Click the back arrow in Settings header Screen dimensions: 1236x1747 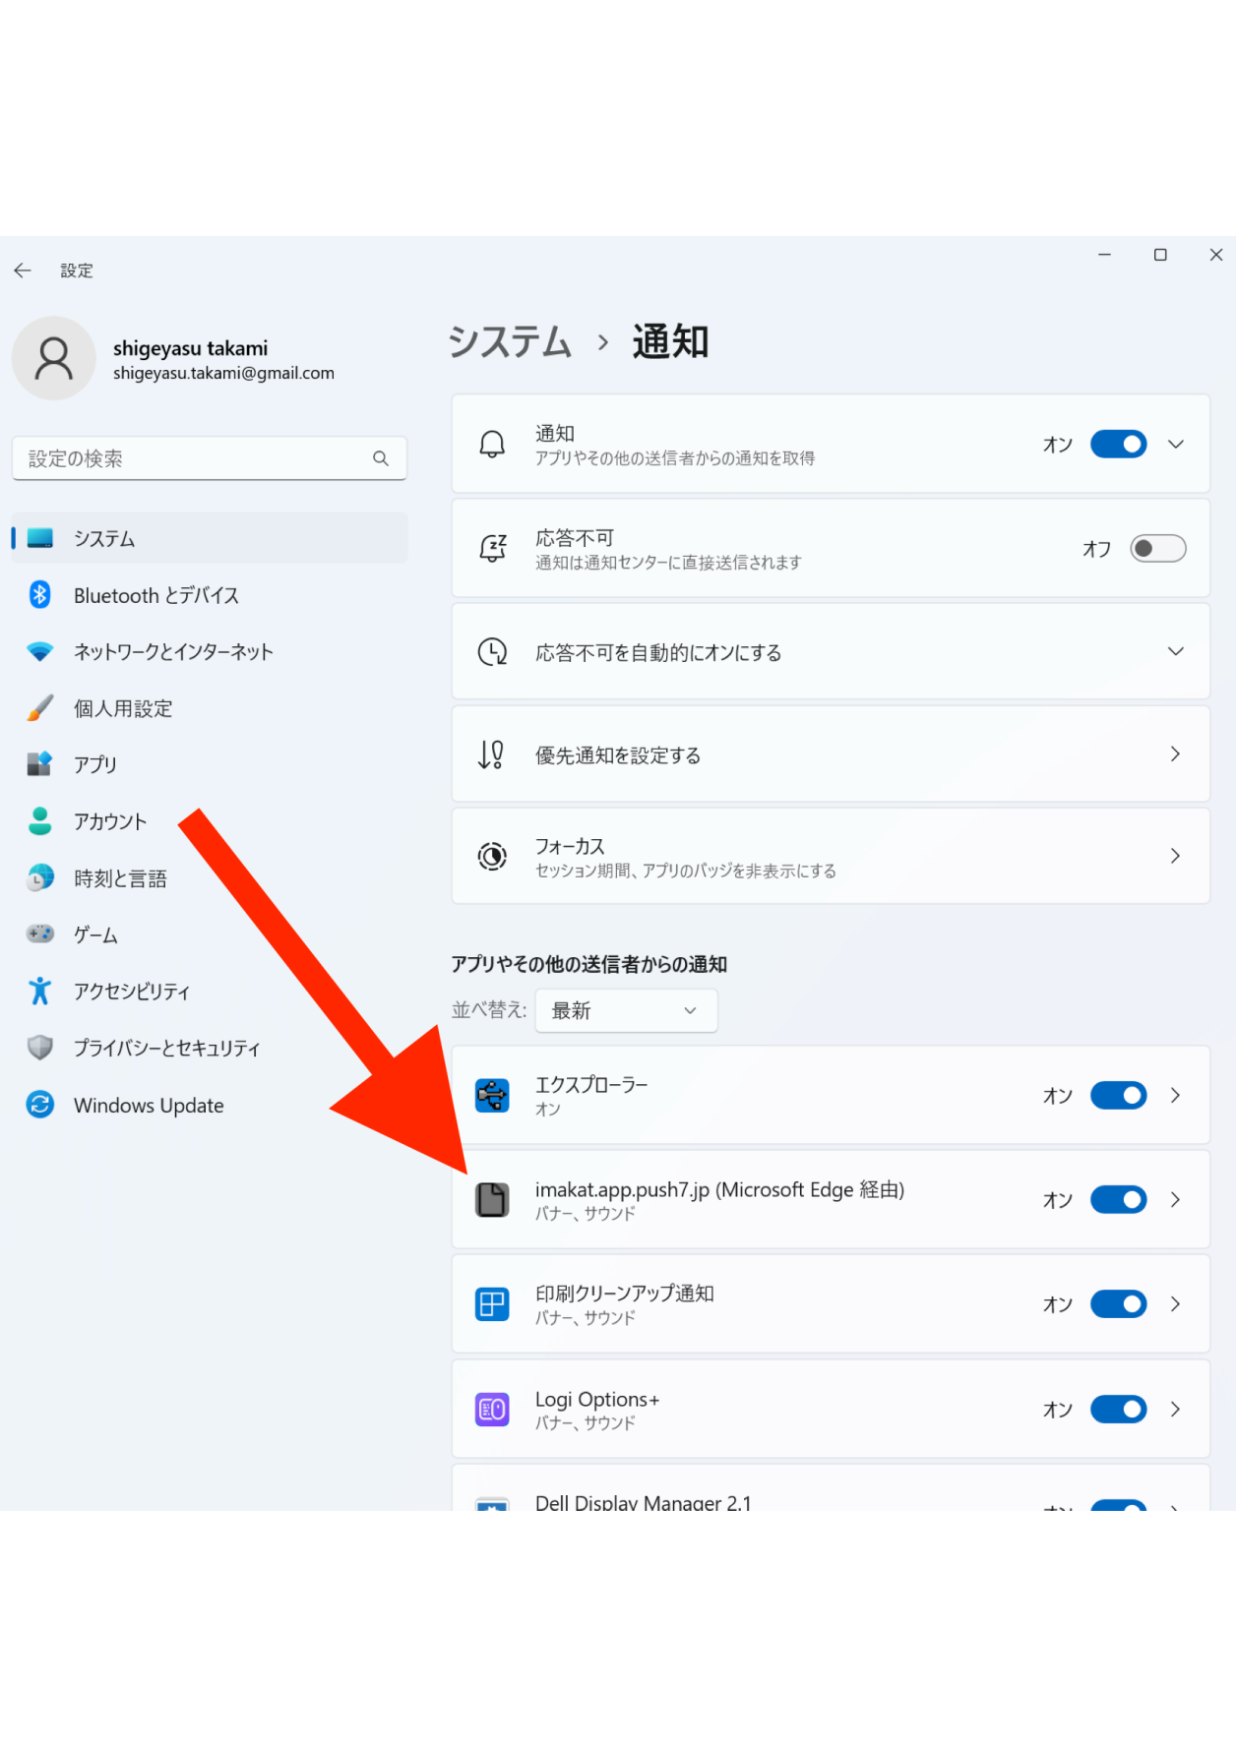tap(23, 271)
